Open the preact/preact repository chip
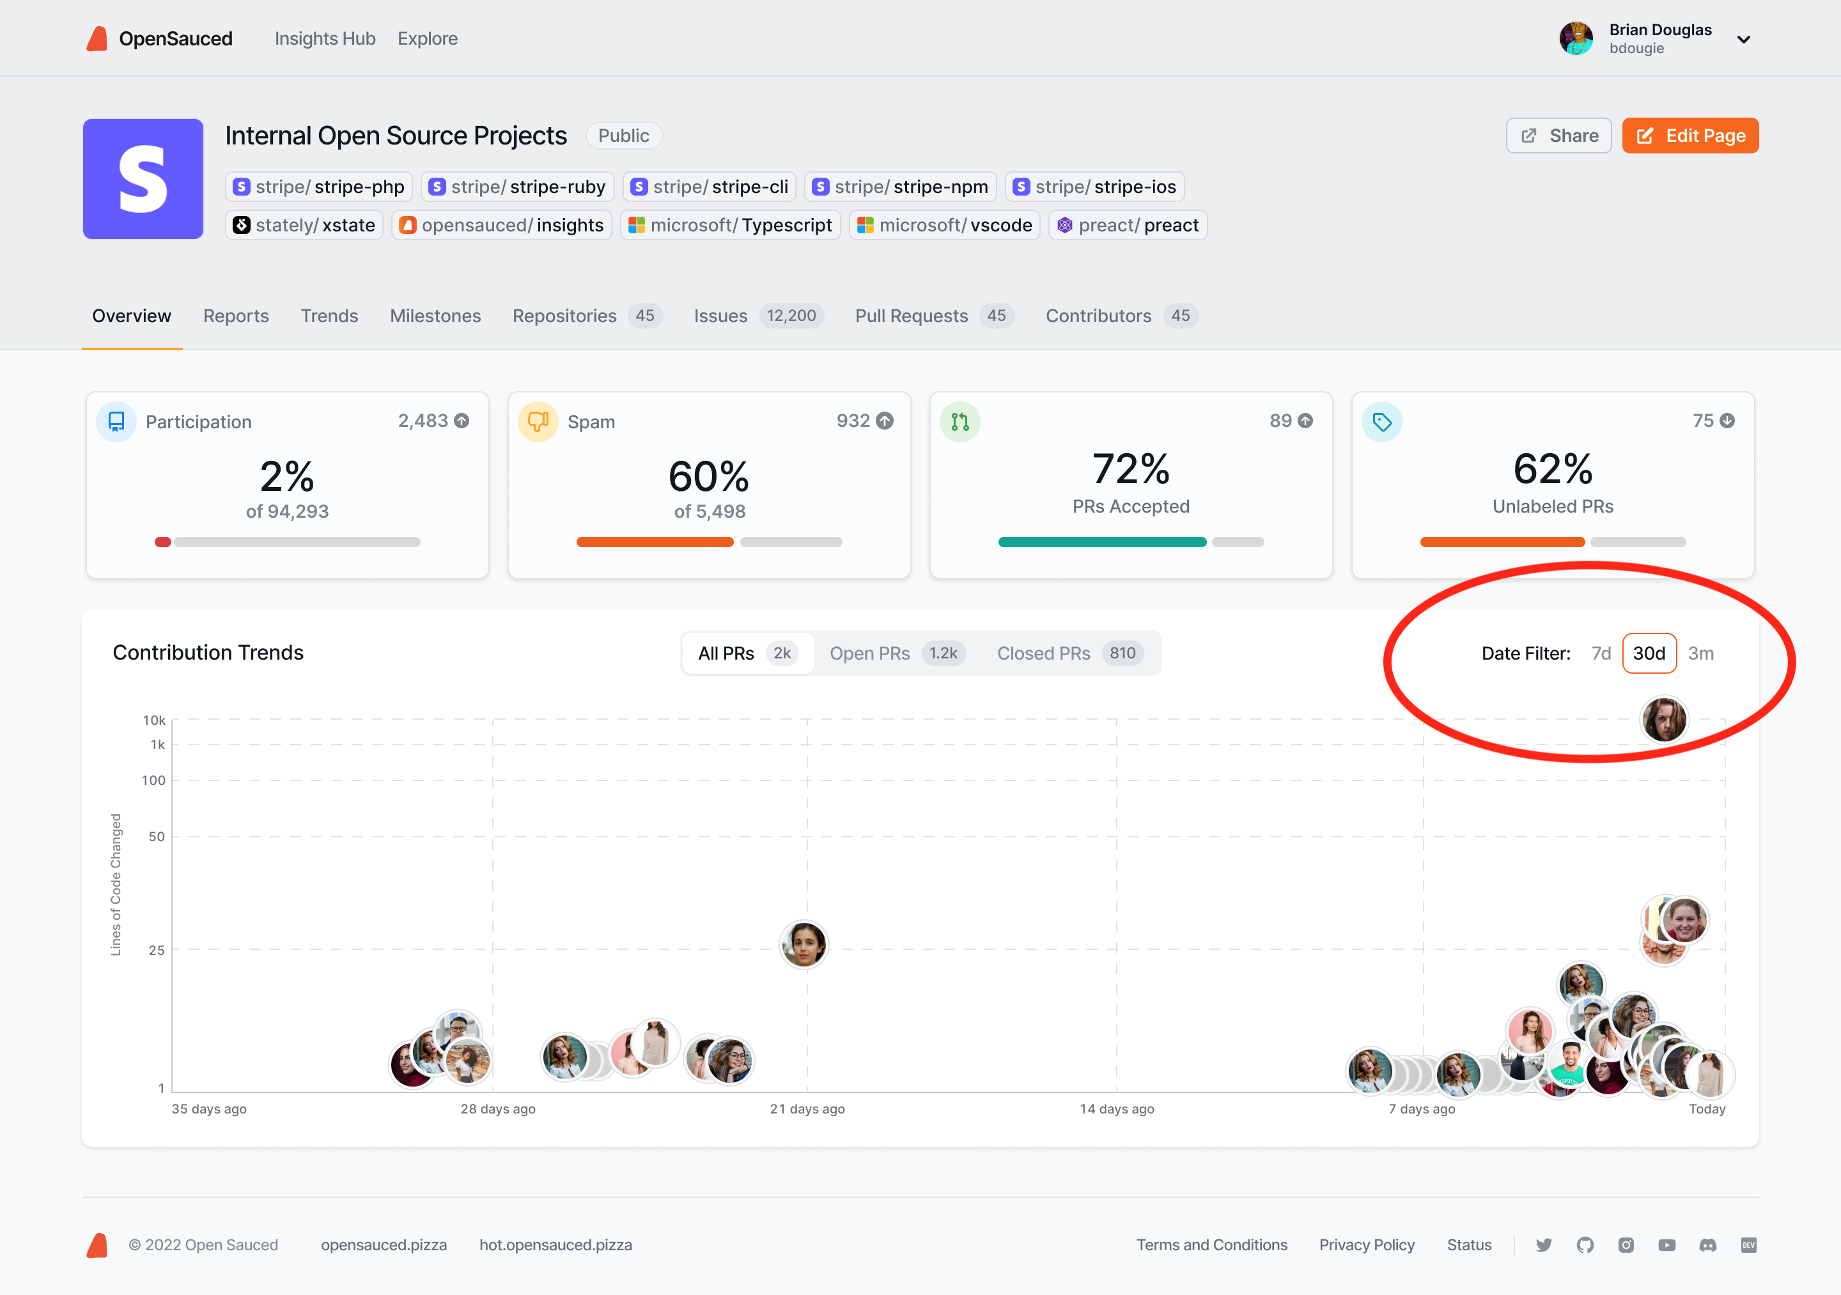Screen dimensions: 1841x1295 [x=1128, y=226]
